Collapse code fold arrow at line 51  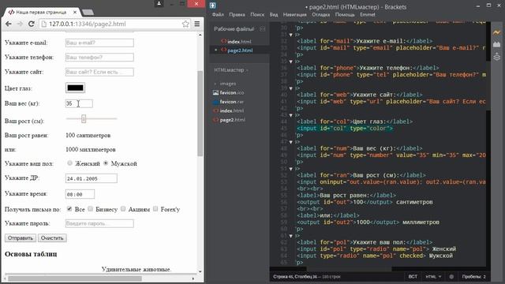[291, 169]
